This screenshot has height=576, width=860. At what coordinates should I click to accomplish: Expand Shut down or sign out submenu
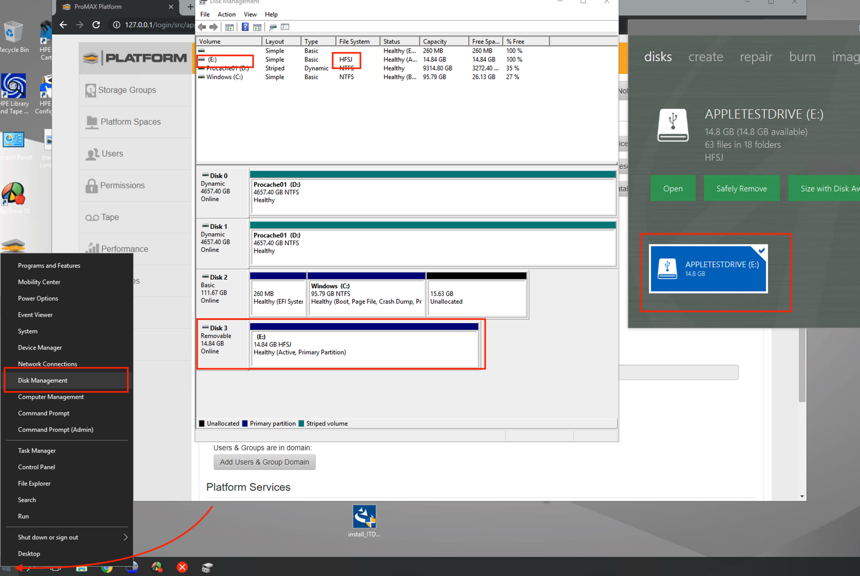tap(125, 537)
